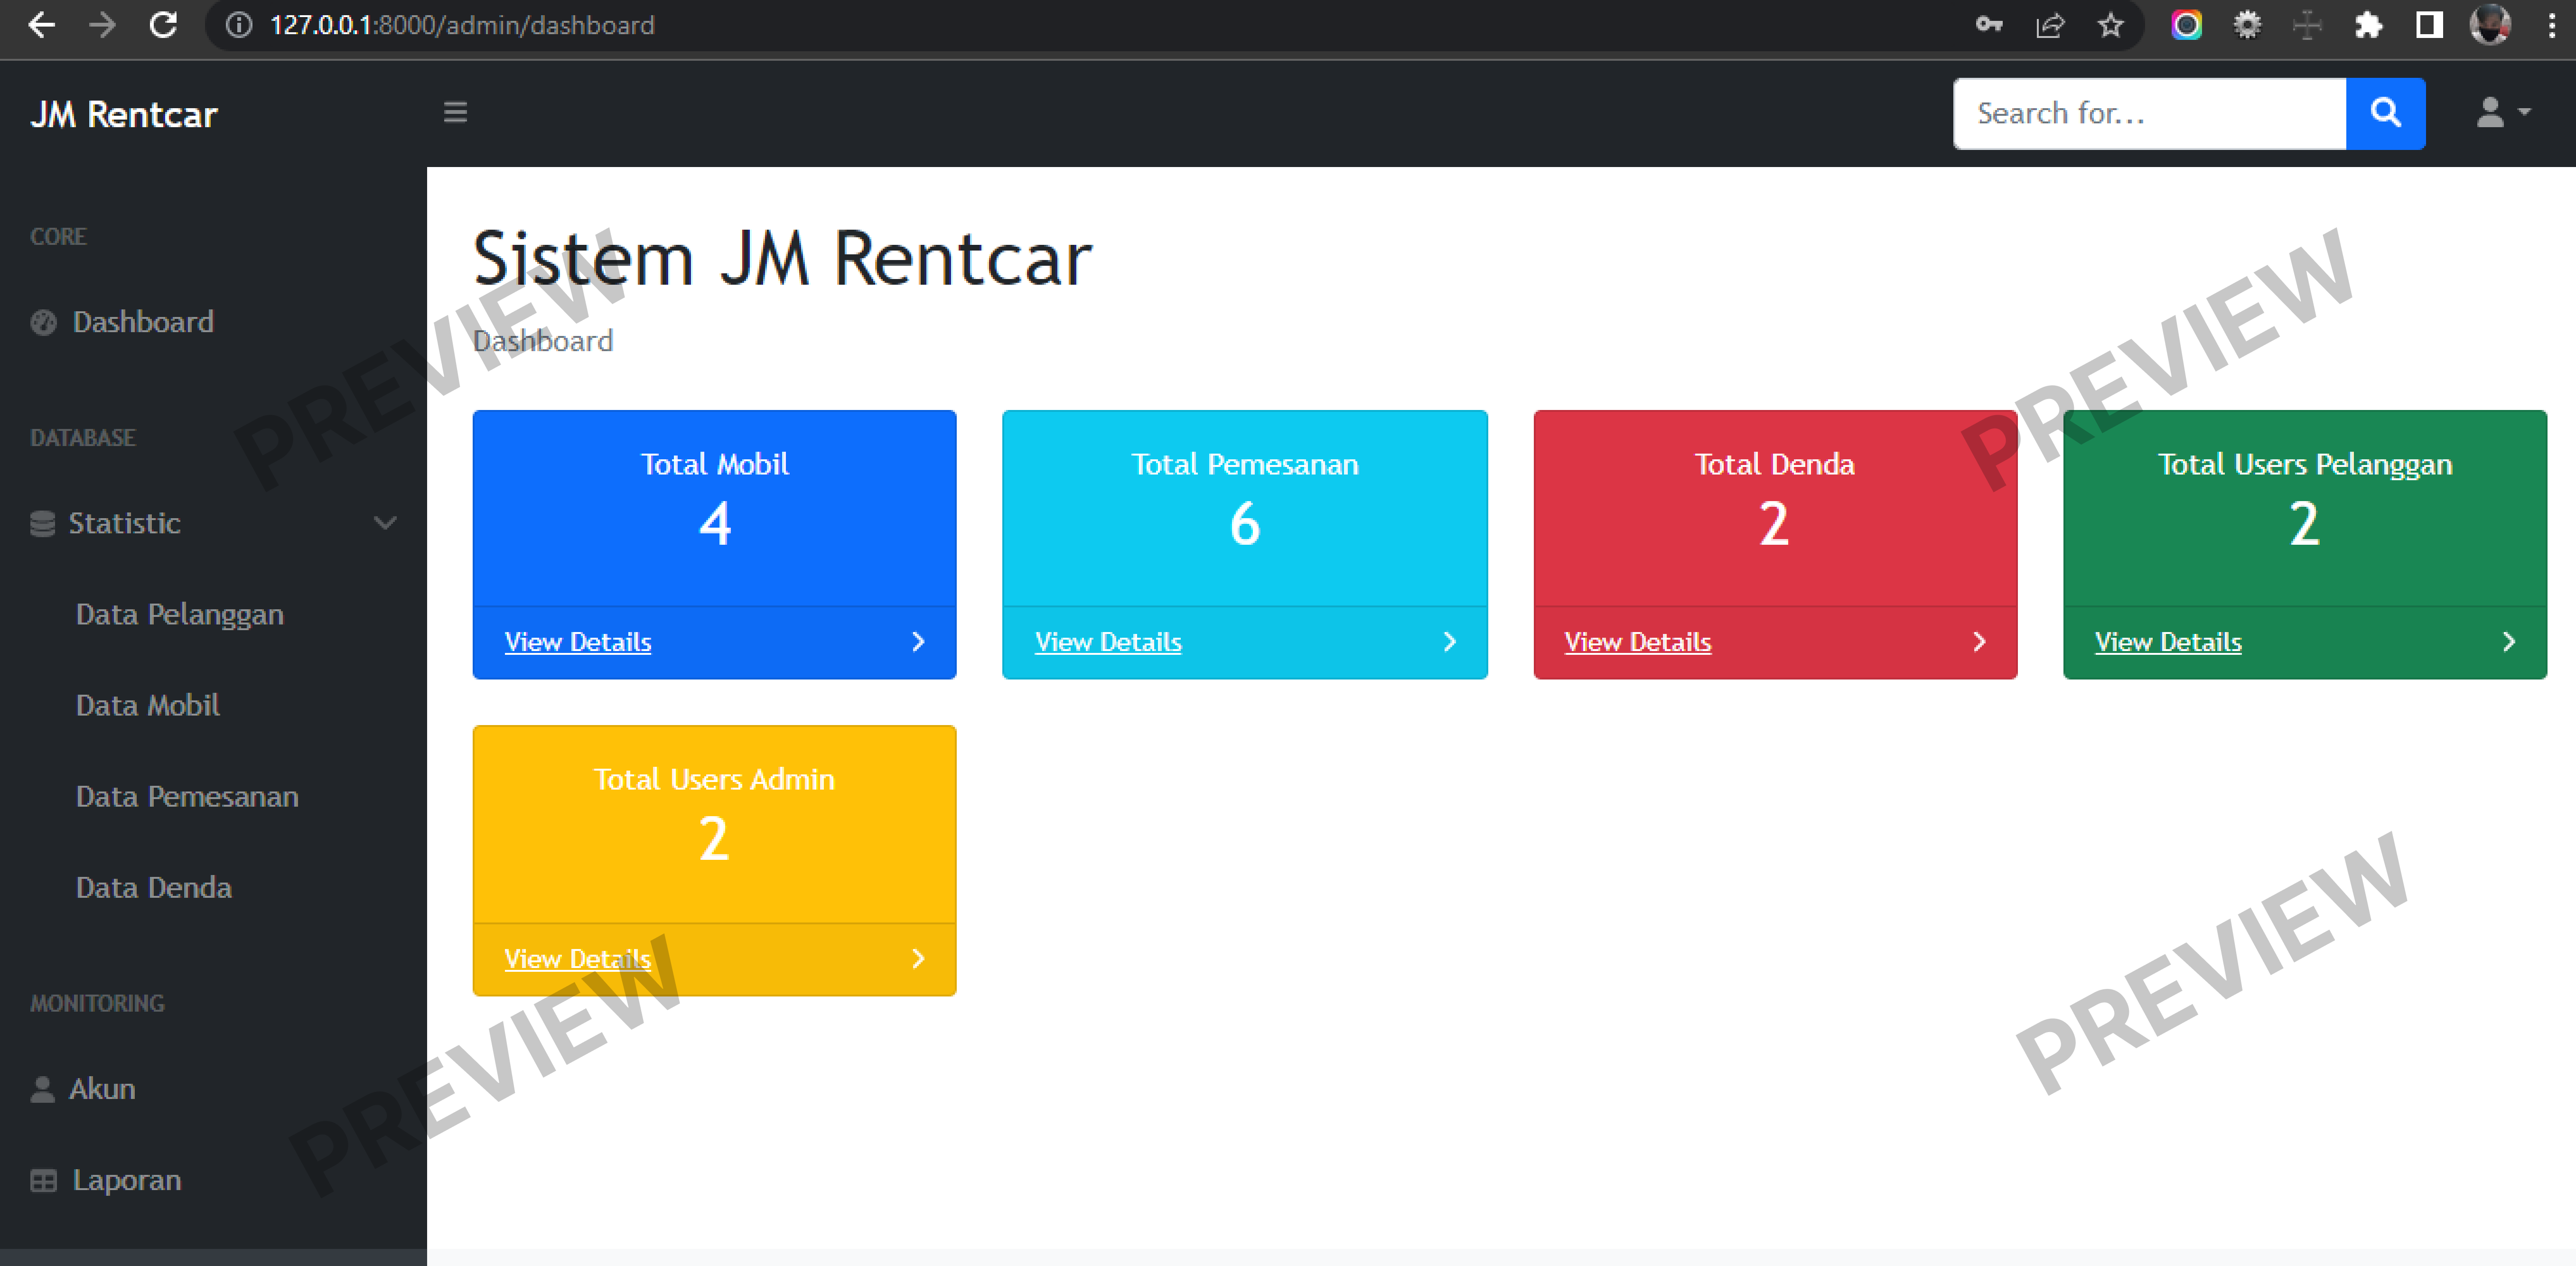
Task: Click the Statistic database icon
Action: click(x=42, y=523)
